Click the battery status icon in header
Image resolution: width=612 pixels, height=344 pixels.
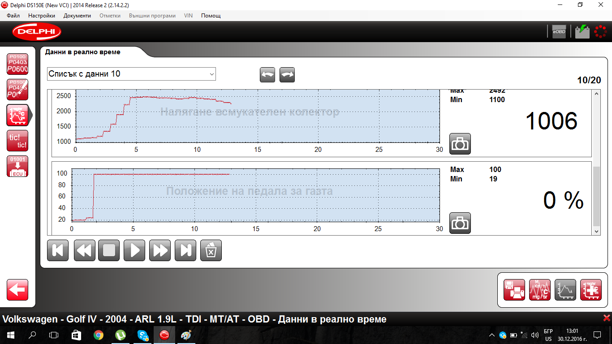(582, 31)
